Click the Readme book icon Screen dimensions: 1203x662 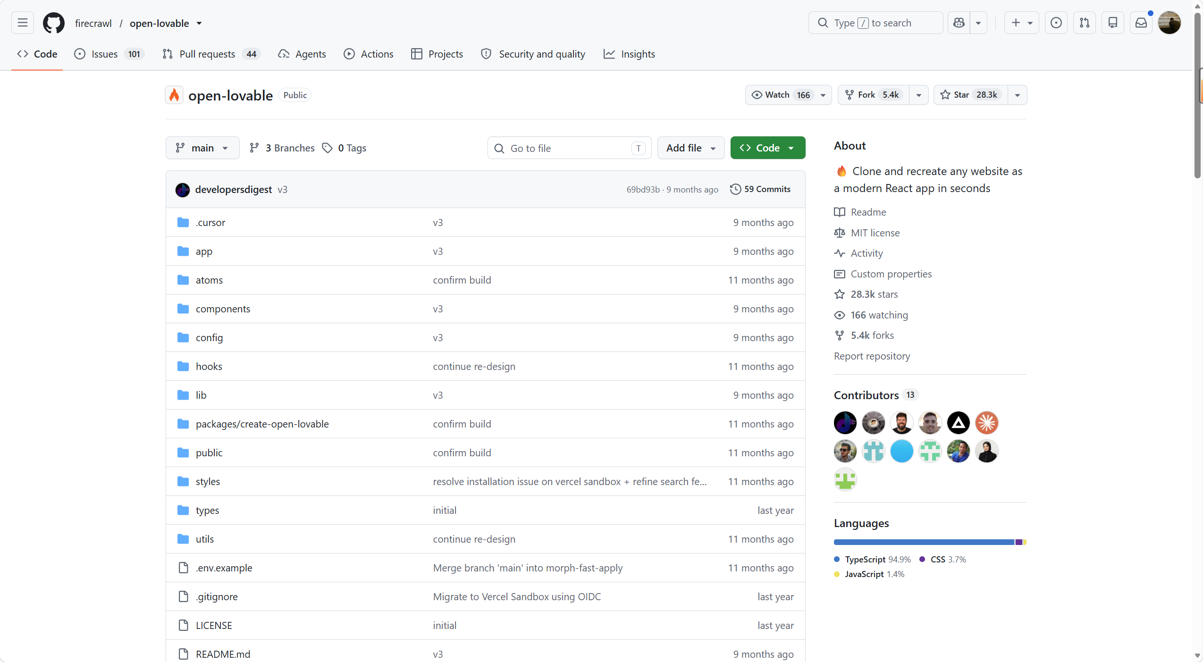[840, 212]
